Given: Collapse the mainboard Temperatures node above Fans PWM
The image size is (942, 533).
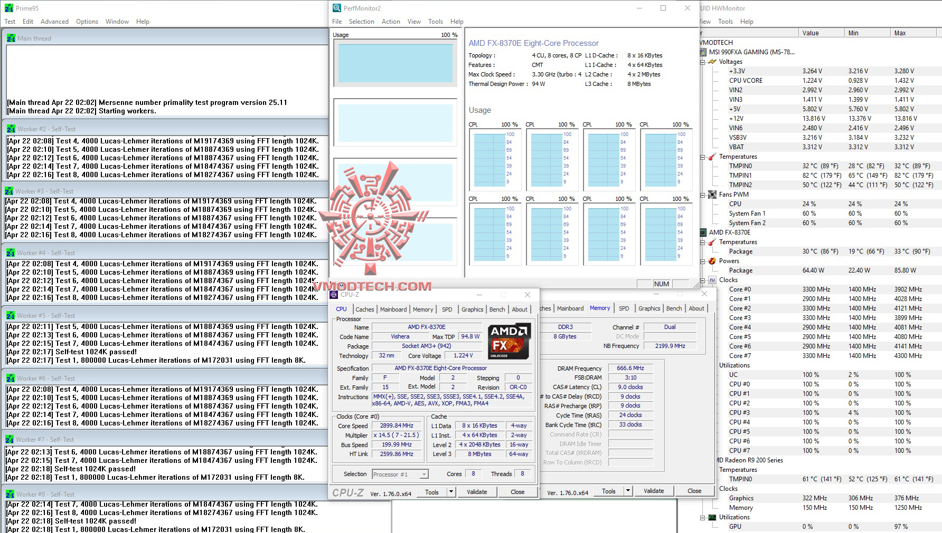Looking at the screenshot, I should (703, 157).
